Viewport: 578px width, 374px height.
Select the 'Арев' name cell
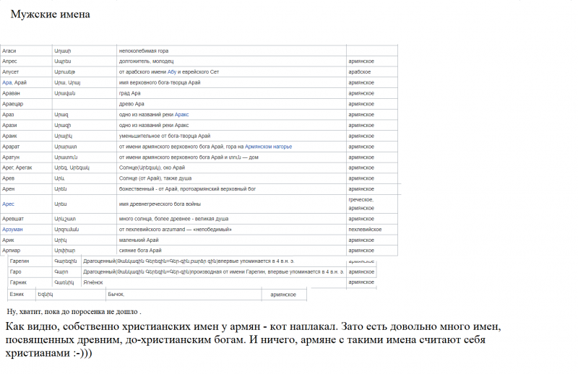coord(27,178)
